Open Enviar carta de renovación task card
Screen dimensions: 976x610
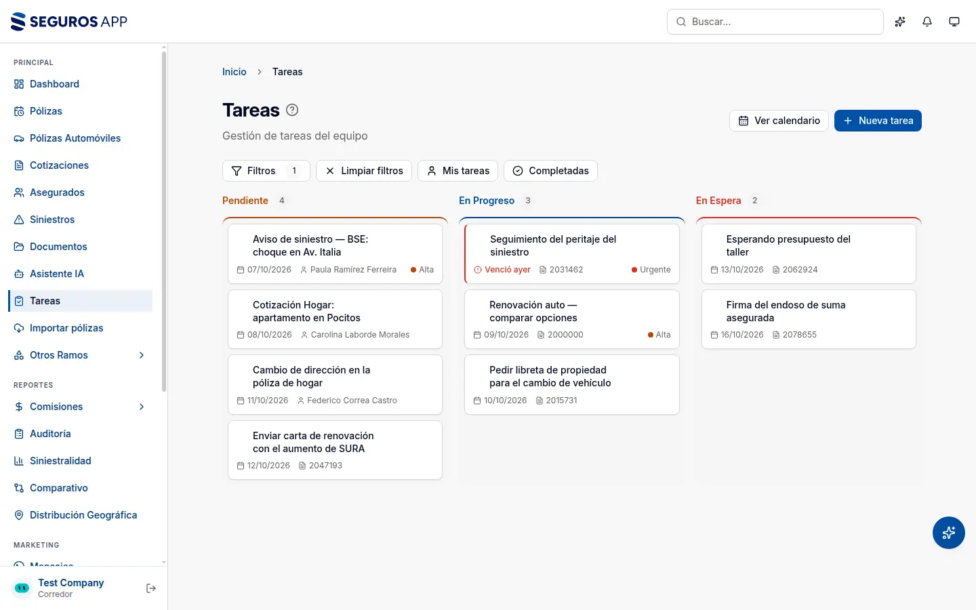point(335,450)
